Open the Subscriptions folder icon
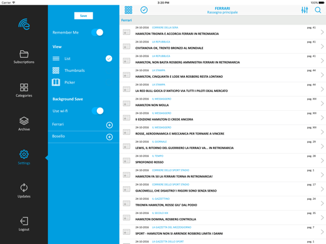 point(24,54)
